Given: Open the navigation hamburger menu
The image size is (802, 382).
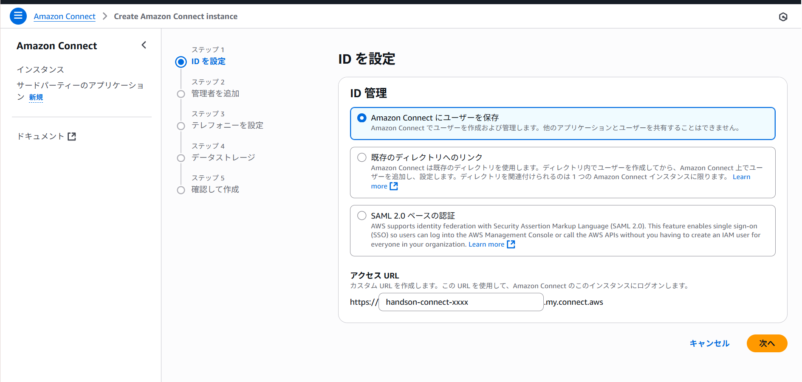Looking at the screenshot, I should pyautogui.click(x=18, y=16).
